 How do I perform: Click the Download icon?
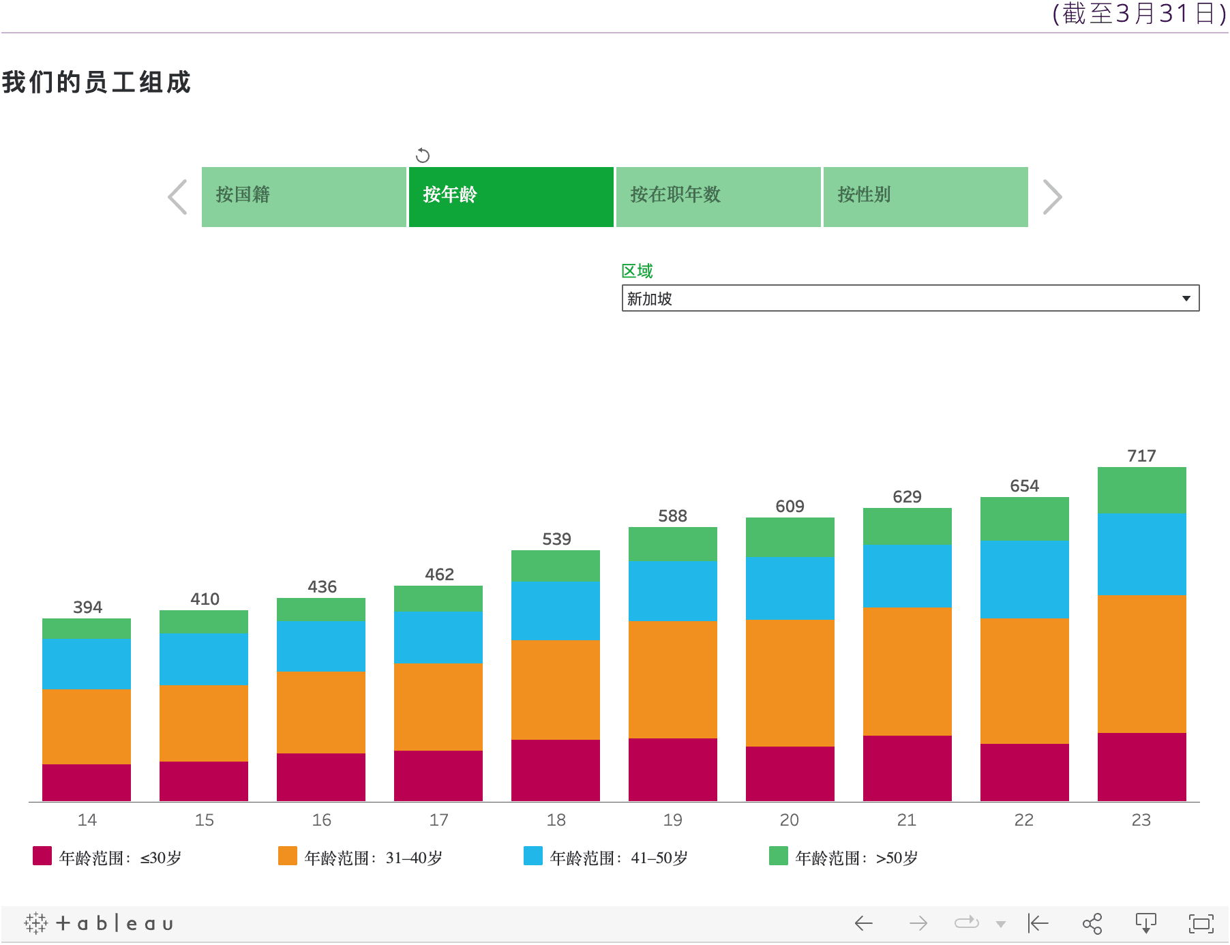[x=1146, y=923]
